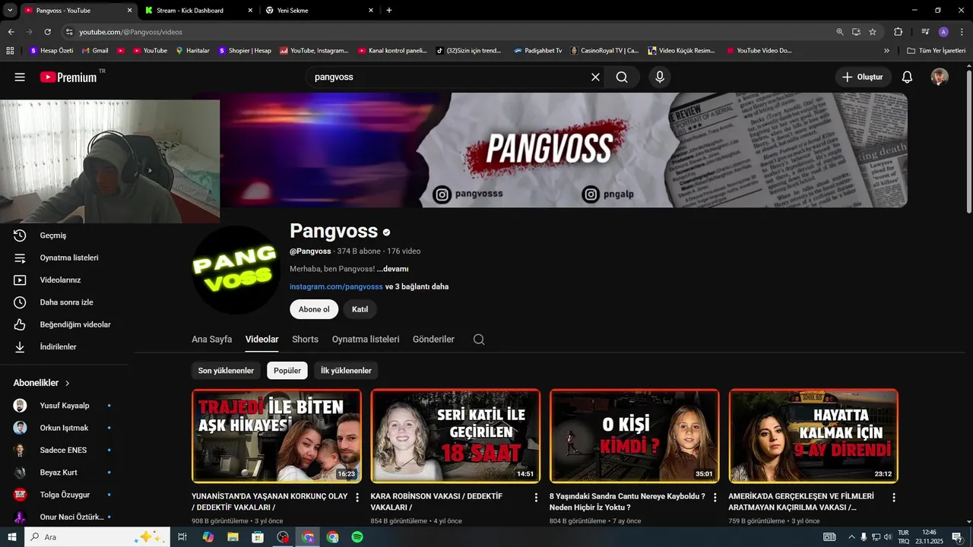The width and height of the screenshot is (973, 547).
Task: Open the instagram.com/pangvosss link
Action: pos(336,287)
